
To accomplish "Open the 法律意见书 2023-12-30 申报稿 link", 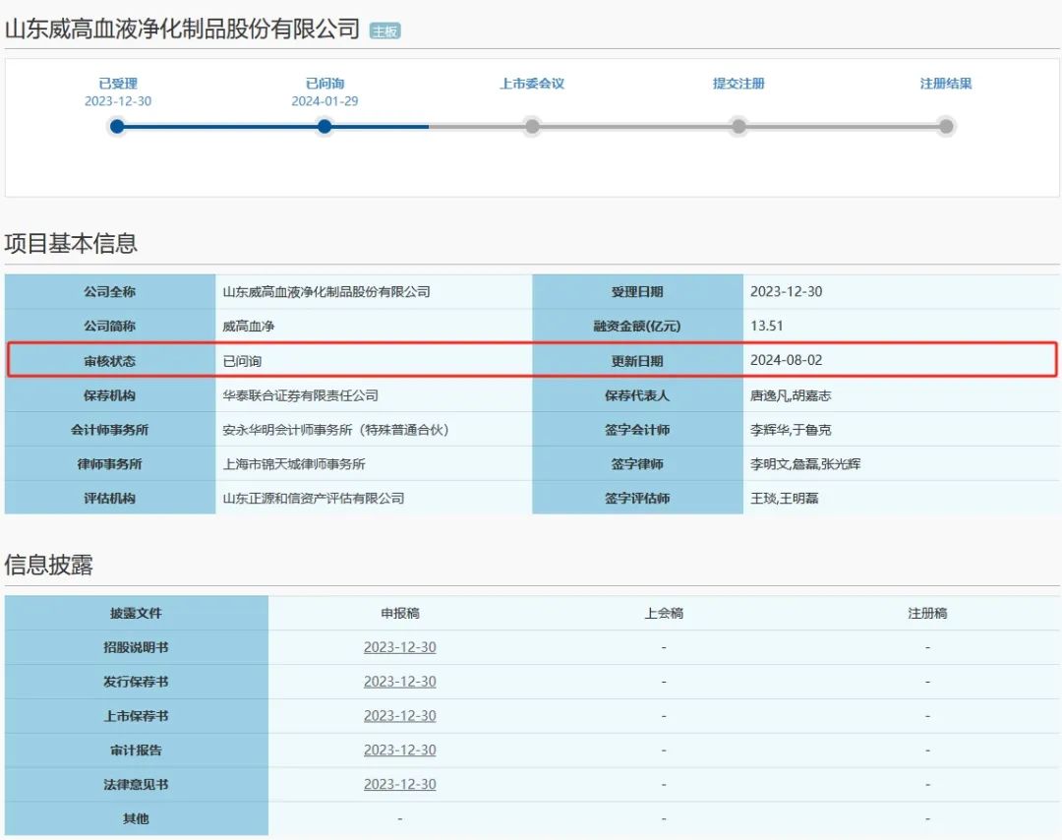I will coord(399,785).
